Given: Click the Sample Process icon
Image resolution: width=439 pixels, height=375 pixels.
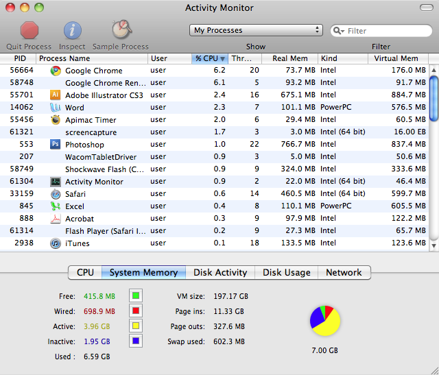Looking at the screenshot, I should [x=121, y=29].
